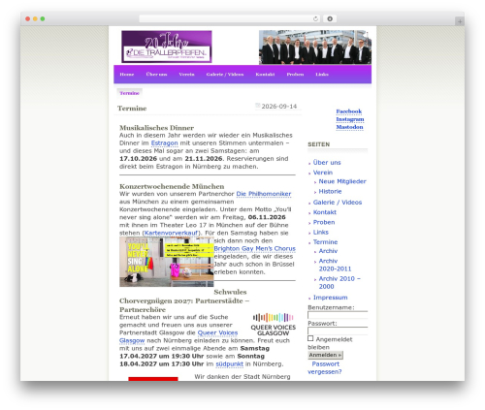The width and height of the screenshot is (485, 410).
Task: Open Proben in the sidebar Seiten list
Action: (324, 222)
